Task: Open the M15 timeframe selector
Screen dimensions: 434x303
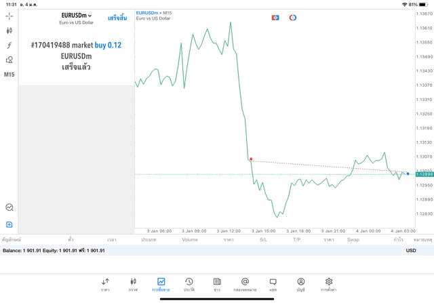Action: tap(9, 74)
